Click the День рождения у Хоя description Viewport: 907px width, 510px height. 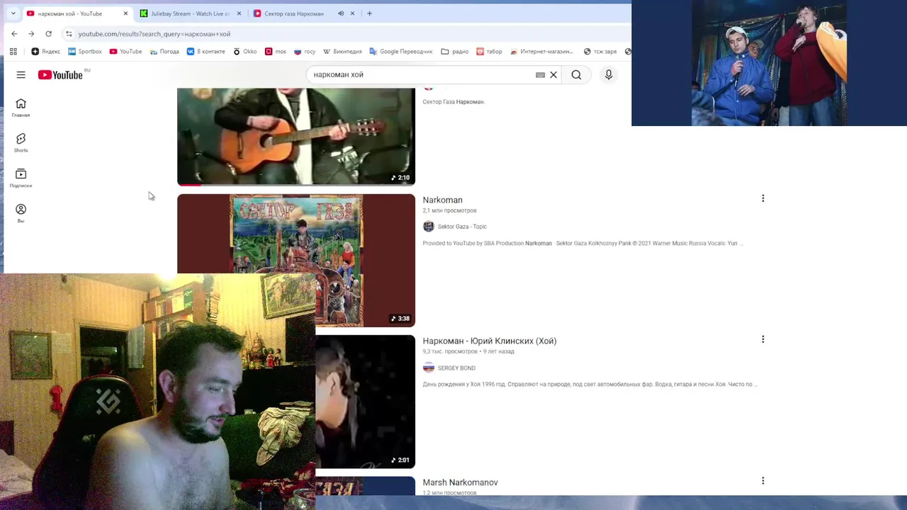click(x=590, y=385)
